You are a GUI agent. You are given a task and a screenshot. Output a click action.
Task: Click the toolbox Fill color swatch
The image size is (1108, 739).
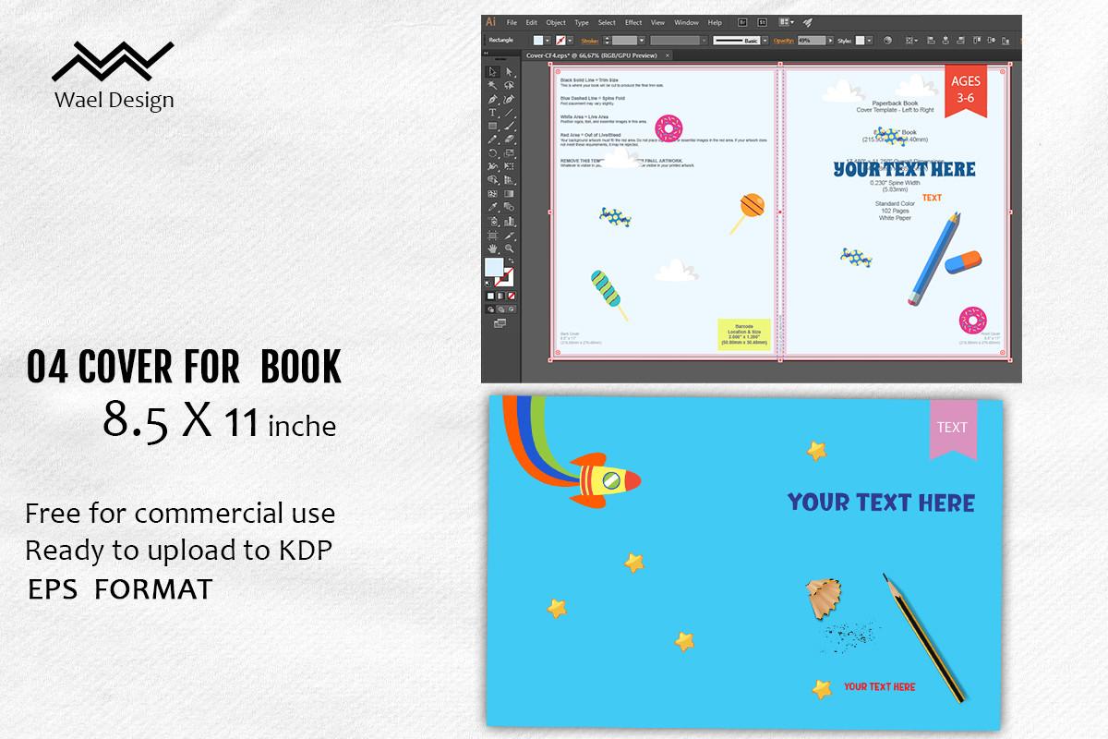tap(494, 268)
